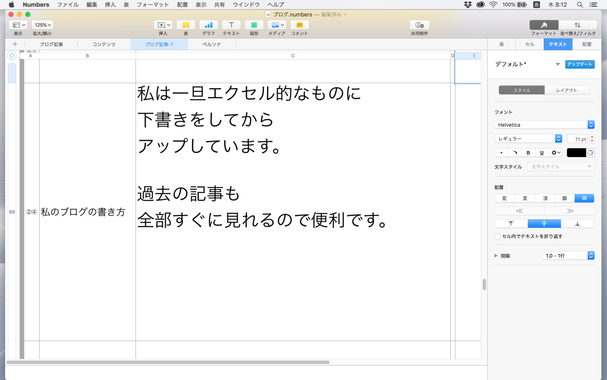Toggle the italic slanted-stroke button
607x380 pixels.
515,153
